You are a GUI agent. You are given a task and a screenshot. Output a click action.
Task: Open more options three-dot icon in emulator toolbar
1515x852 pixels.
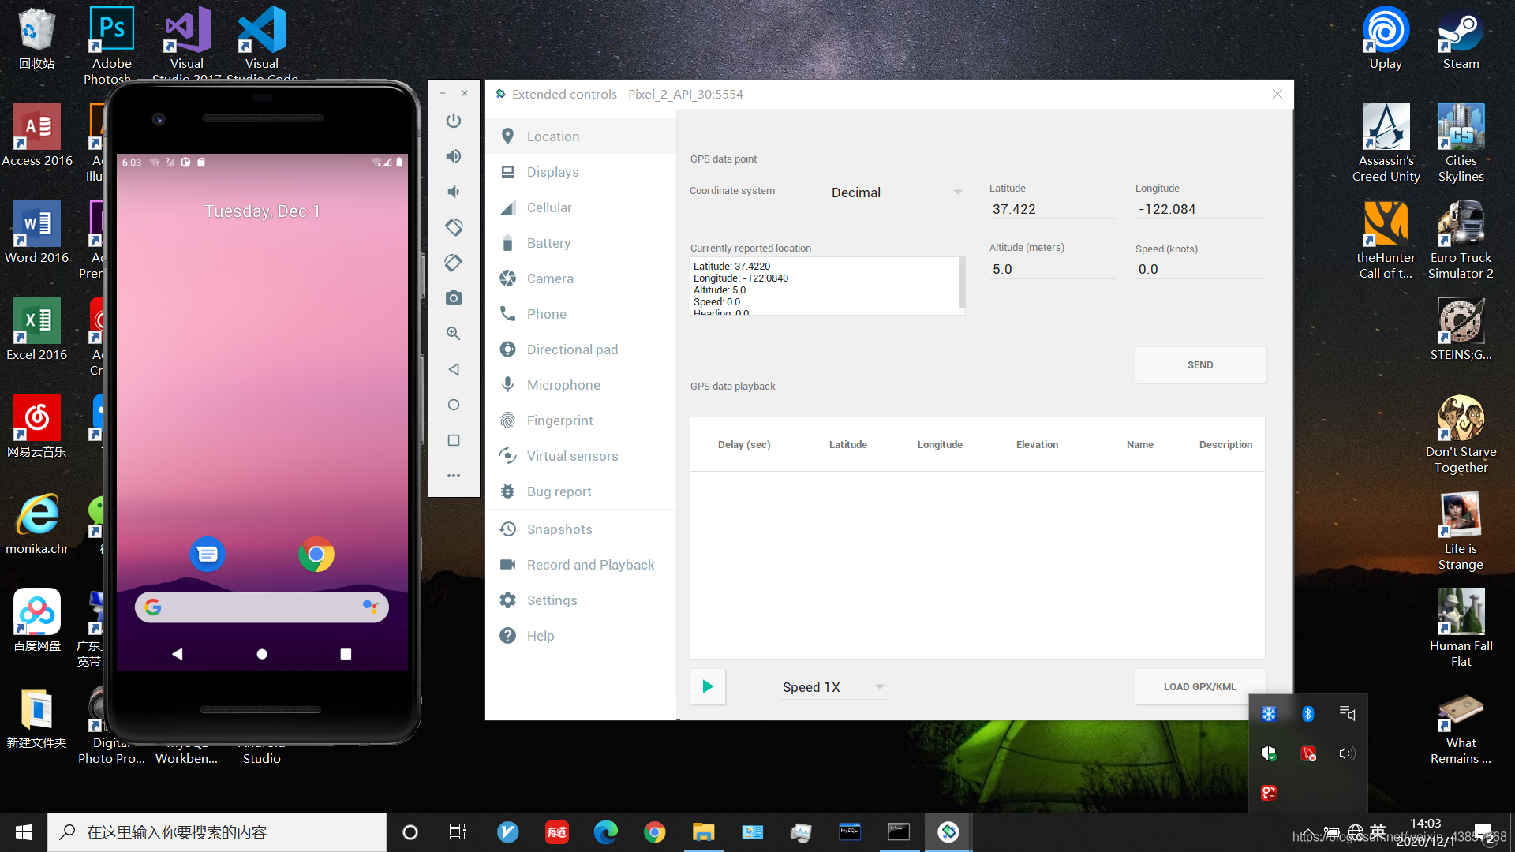[454, 476]
